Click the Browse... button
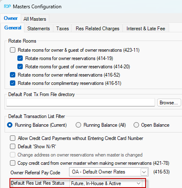Screen dimensions: 182x188 tap(169, 103)
